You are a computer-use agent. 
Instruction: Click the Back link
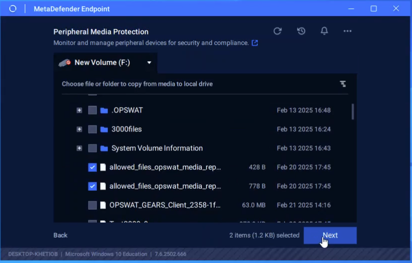[60, 235]
